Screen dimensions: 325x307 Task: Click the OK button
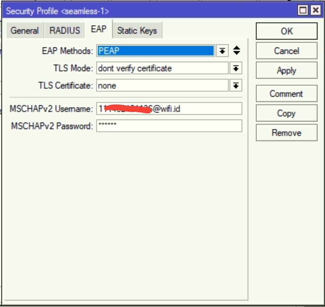(286, 31)
